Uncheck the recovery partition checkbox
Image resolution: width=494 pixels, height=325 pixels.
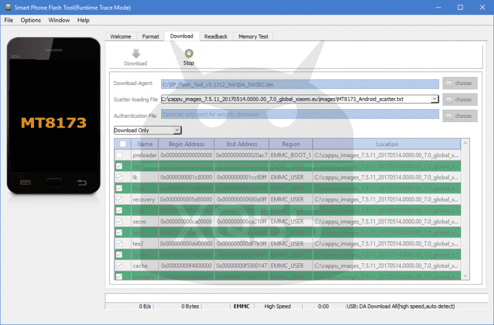(119, 200)
